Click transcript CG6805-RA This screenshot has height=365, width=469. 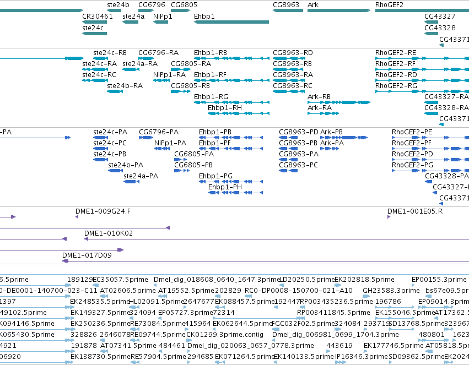point(191,64)
